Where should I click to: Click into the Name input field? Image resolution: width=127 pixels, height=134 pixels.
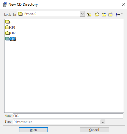[x=68, y=116]
